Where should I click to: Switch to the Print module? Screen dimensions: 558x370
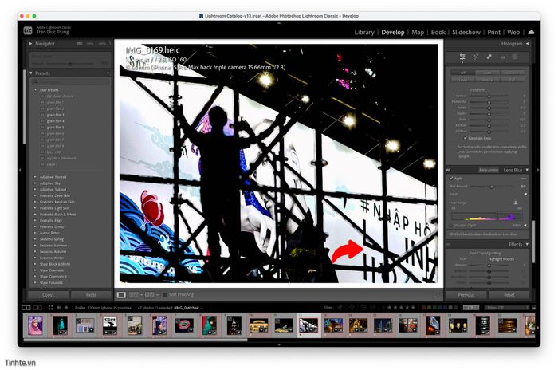[493, 32]
